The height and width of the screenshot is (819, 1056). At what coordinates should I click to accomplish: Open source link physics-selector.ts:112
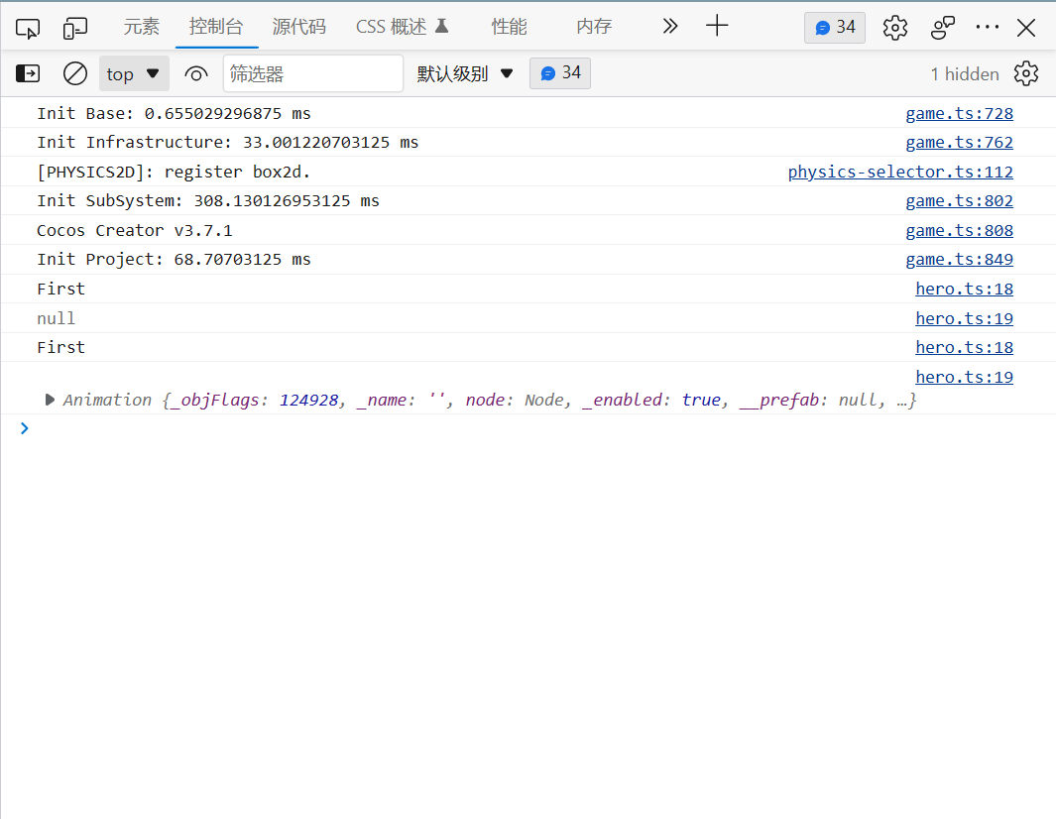tap(900, 172)
